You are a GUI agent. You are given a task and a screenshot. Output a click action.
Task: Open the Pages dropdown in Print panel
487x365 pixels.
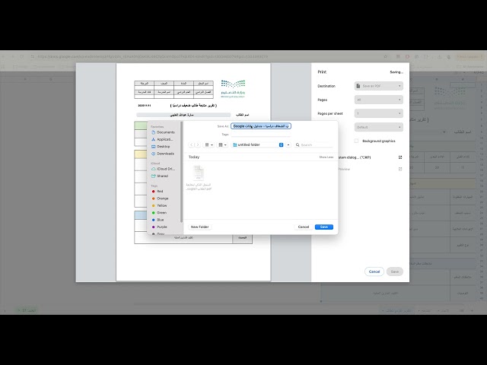[x=379, y=100]
